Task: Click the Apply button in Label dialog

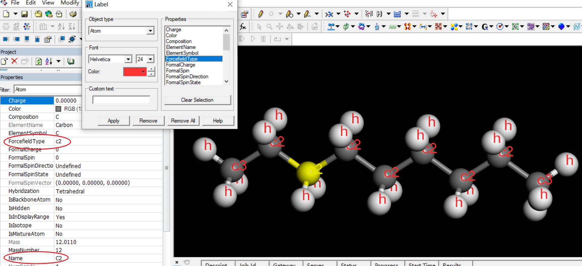Action: 114,121
